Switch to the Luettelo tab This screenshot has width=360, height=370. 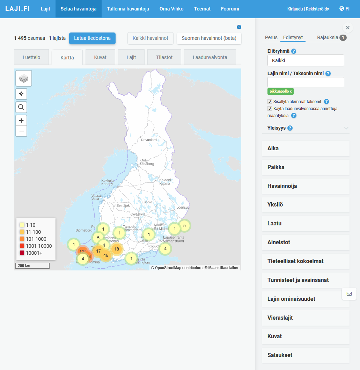[x=31, y=57]
